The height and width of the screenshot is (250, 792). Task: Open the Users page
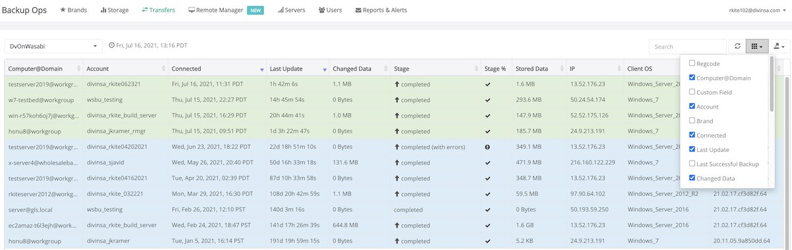pyautogui.click(x=330, y=10)
